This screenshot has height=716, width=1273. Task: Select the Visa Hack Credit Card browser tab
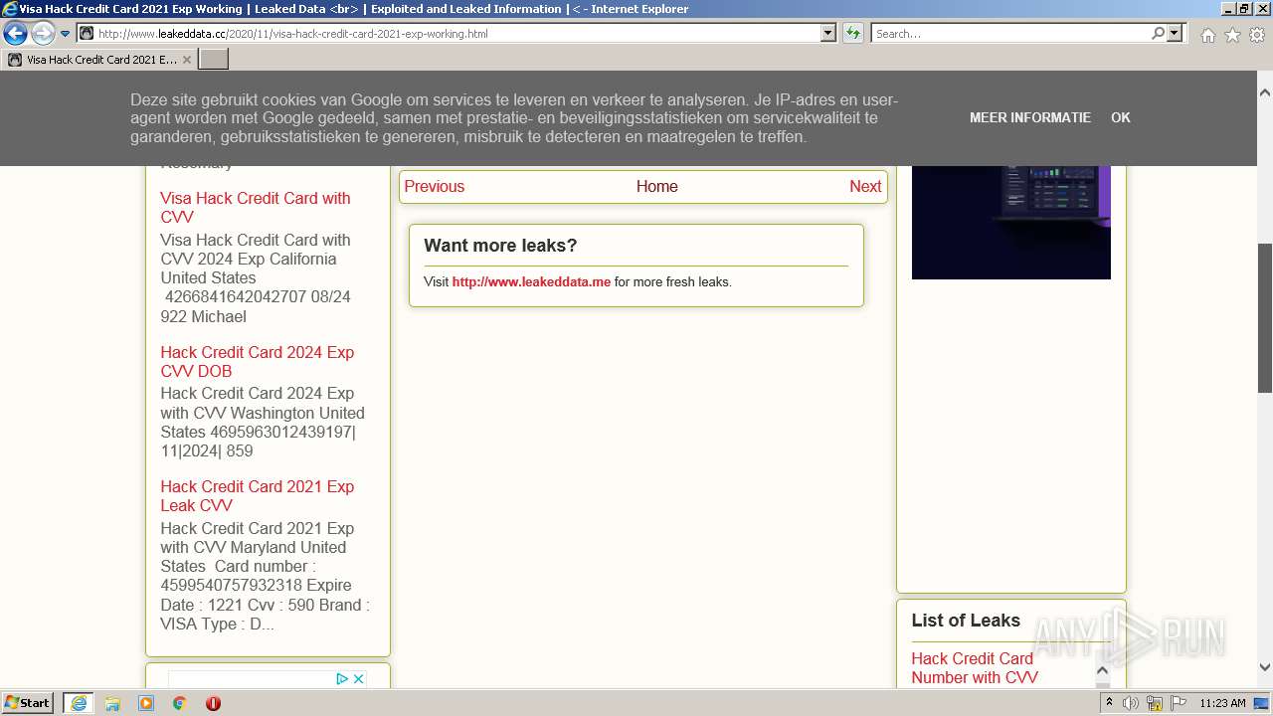[99, 60]
